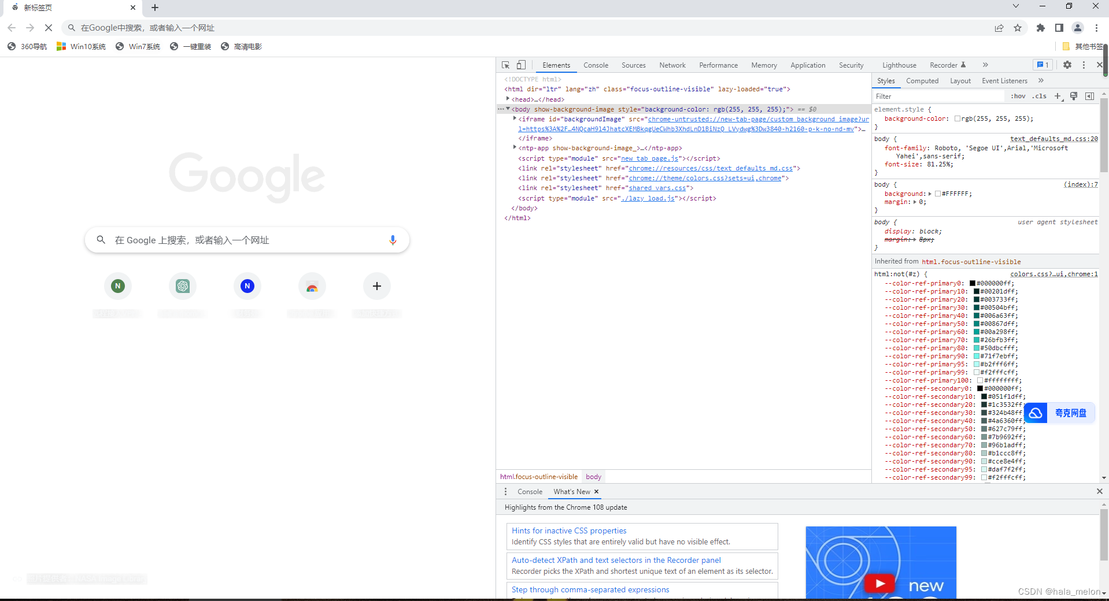Open the Chrome extensions puzzle icon
Image resolution: width=1109 pixels, height=601 pixels.
[1041, 28]
